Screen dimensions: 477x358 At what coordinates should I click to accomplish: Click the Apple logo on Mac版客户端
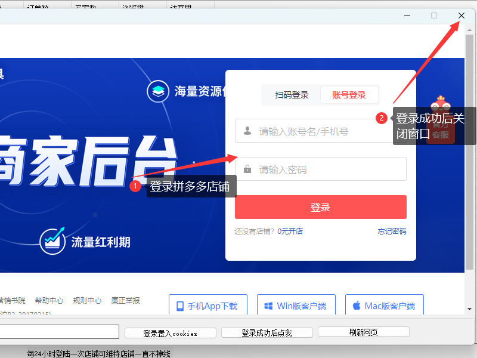coord(357,305)
